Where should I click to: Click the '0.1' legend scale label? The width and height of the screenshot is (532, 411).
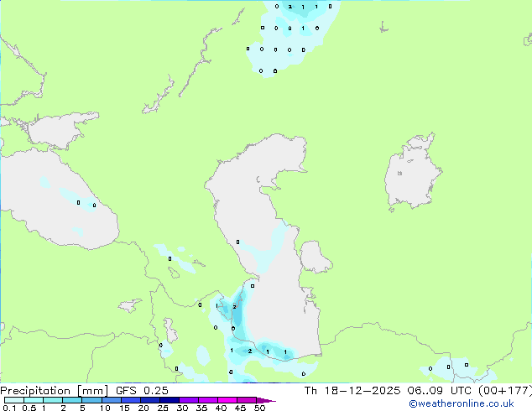9,408
